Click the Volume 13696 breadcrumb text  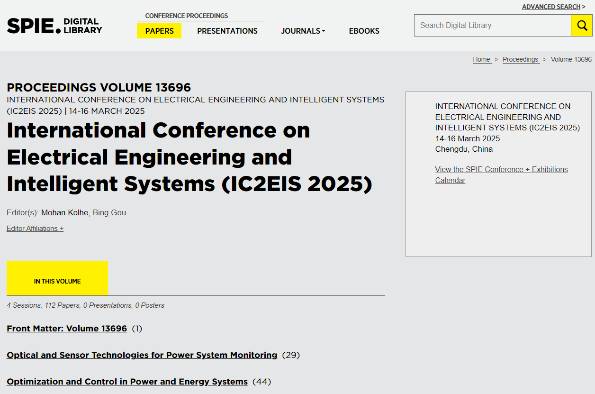click(x=571, y=59)
